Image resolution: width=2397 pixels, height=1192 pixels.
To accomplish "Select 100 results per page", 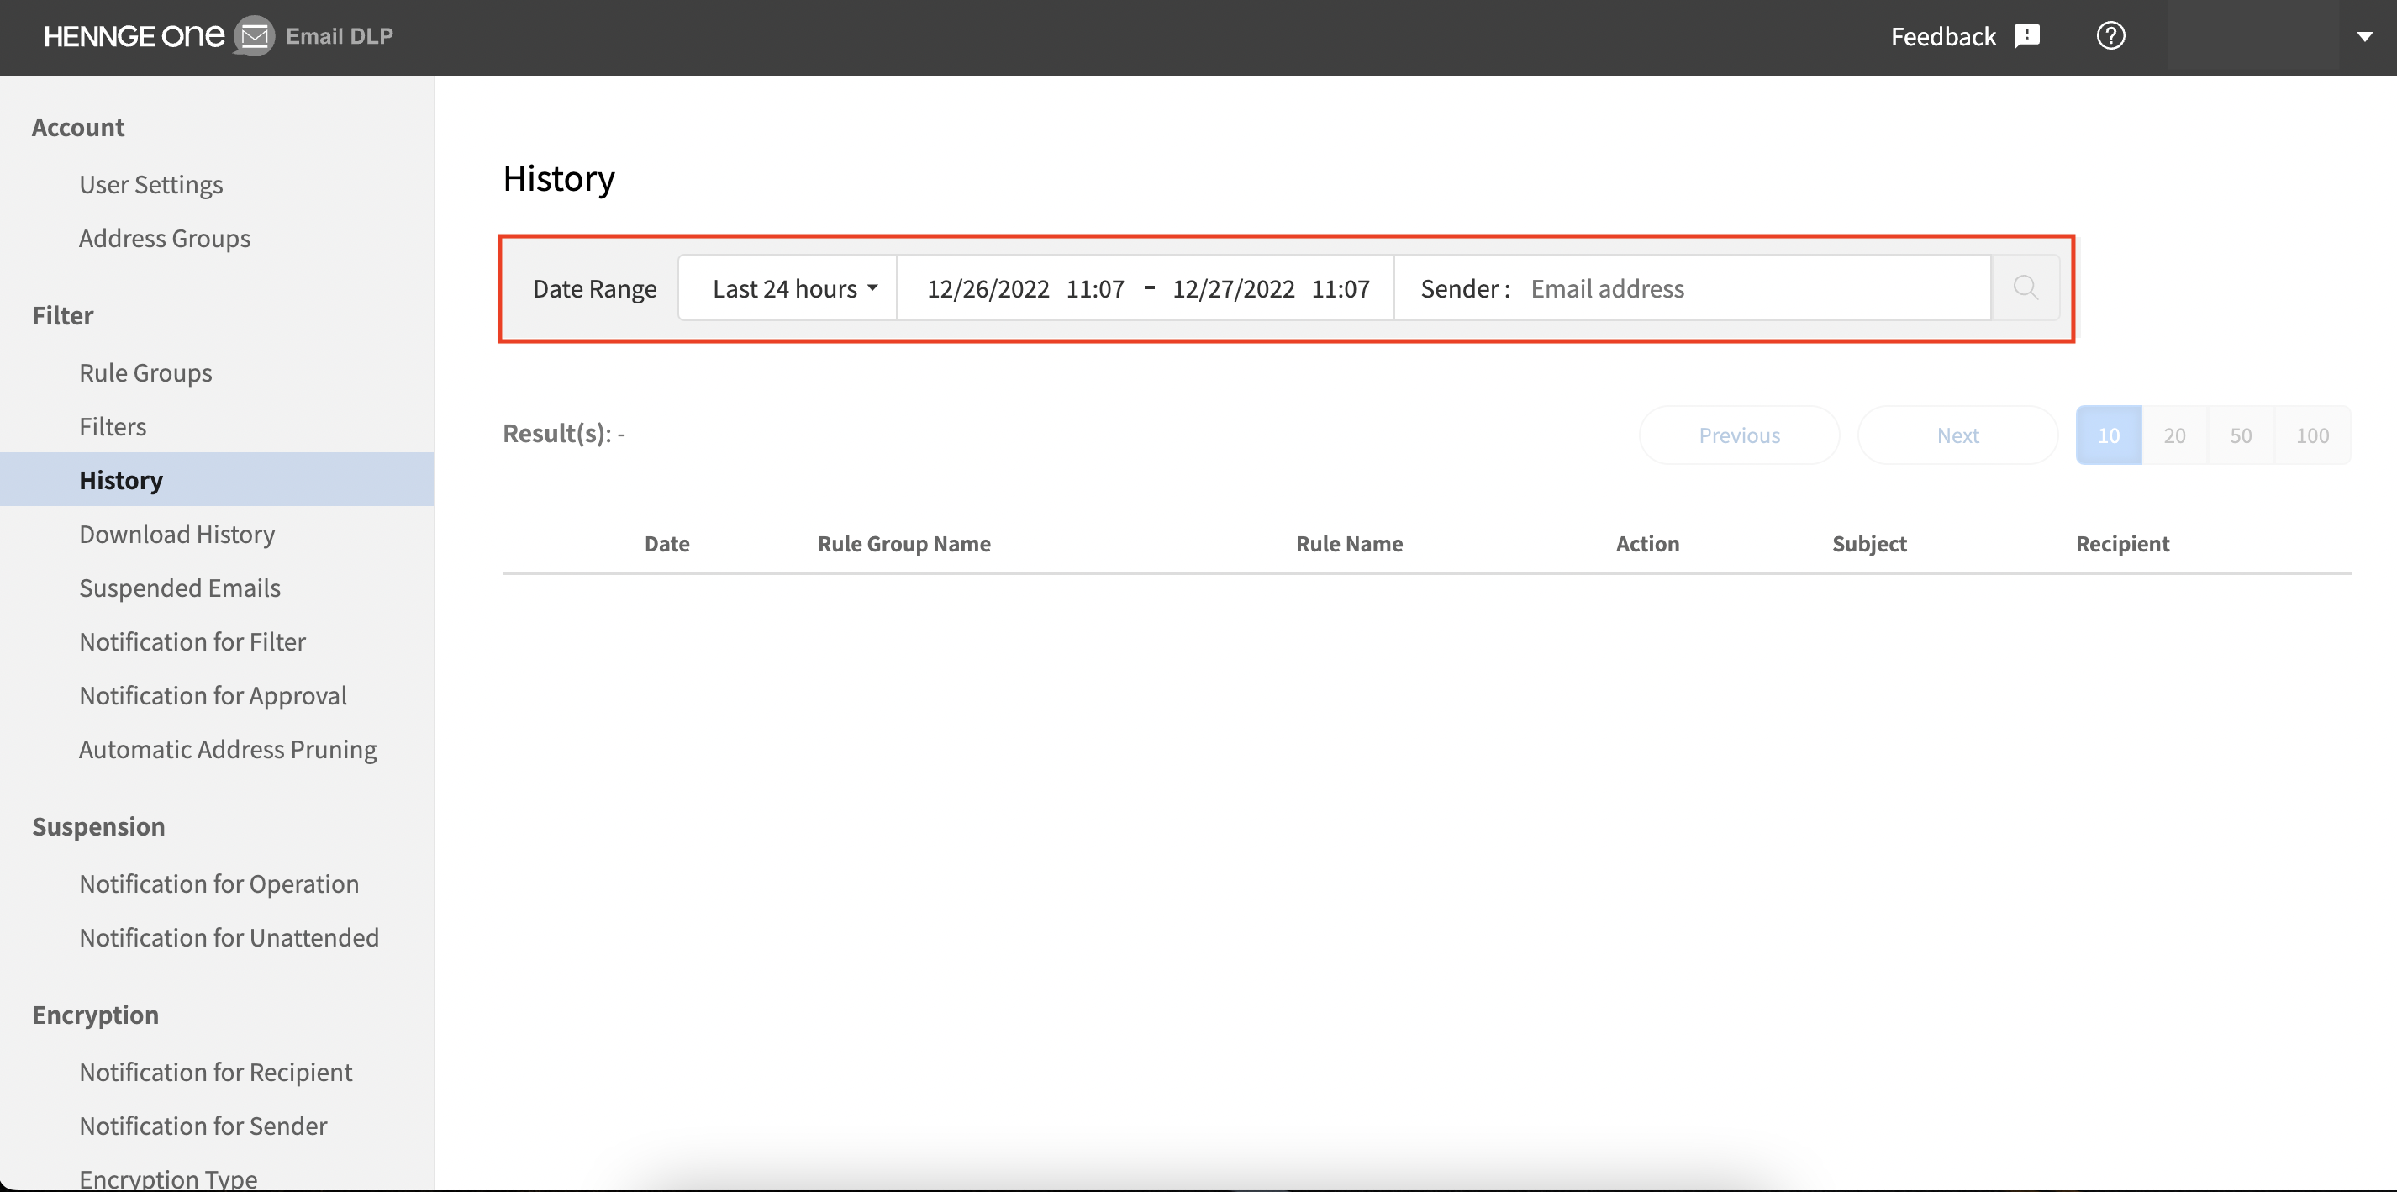I will coord(2312,435).
